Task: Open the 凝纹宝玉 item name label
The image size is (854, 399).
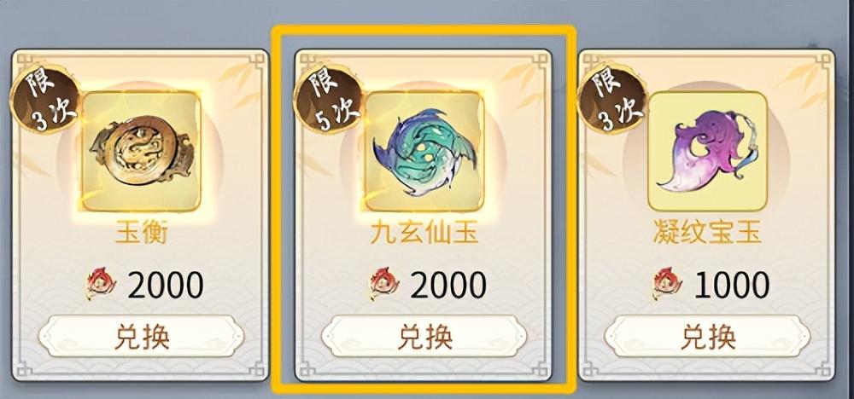Action: click(707, 234)
